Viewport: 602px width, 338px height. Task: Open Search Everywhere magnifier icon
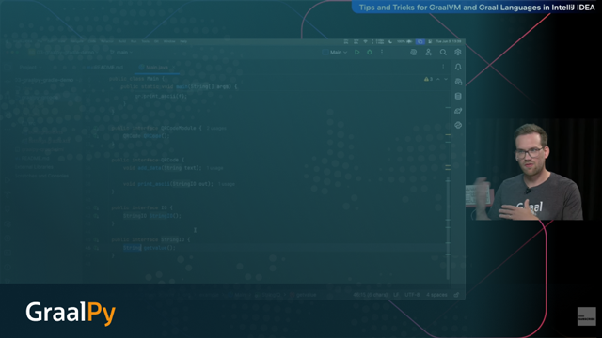[443, 53]
